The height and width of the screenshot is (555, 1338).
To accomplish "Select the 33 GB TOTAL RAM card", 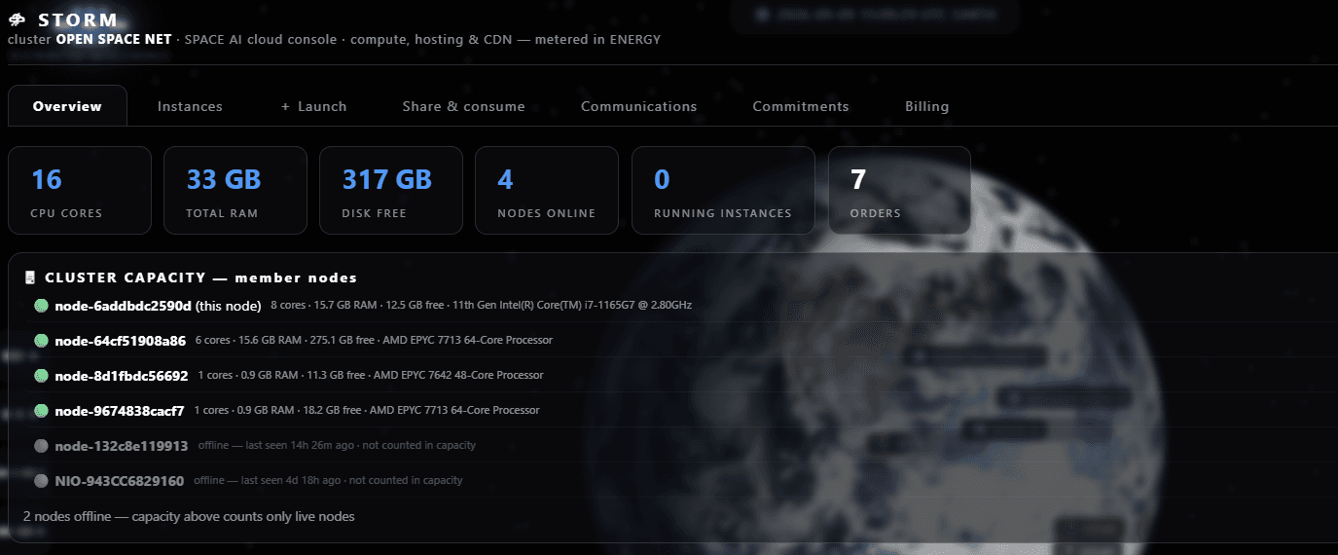I will (x=235, y=190).
